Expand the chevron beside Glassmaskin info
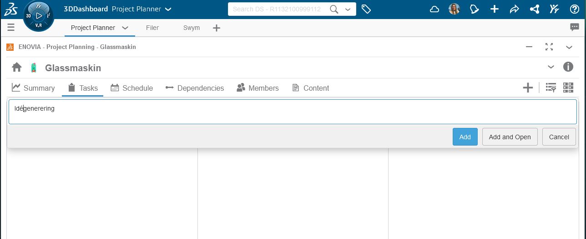 point(551,67)
